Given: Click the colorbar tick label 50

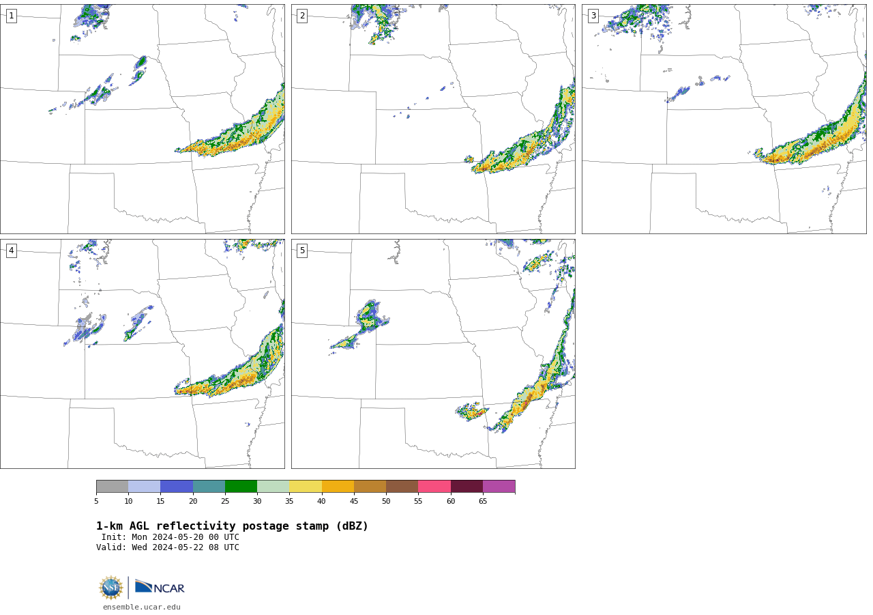Looking at the screenshot, I should (x=386, y=501).
